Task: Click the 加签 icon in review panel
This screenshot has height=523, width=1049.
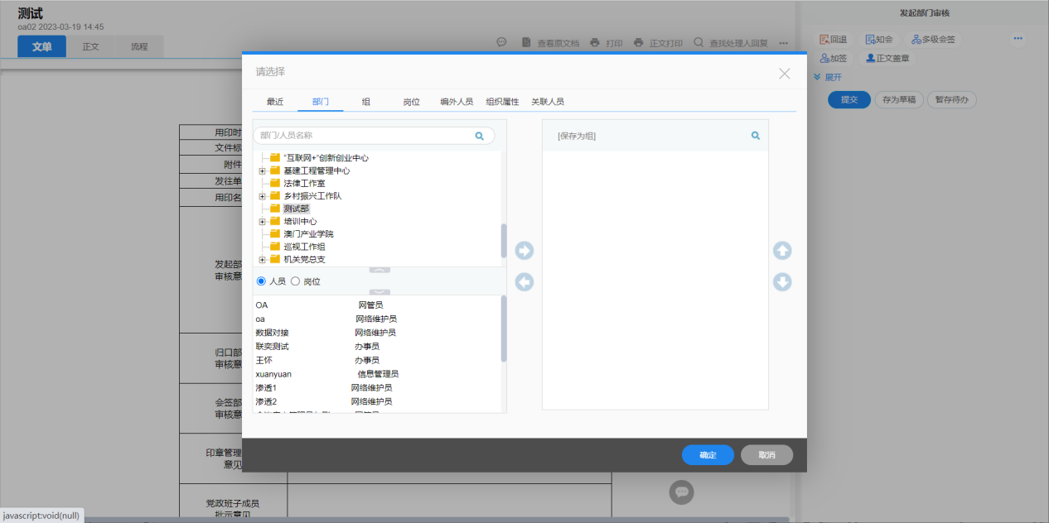Action: pyautogui.click(x=824, y=58)
